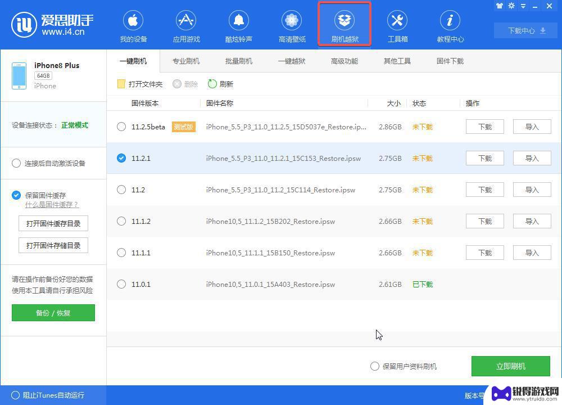Click 固件名称 column header
This screenshot has height=405, width=562.
coord(220,103)
